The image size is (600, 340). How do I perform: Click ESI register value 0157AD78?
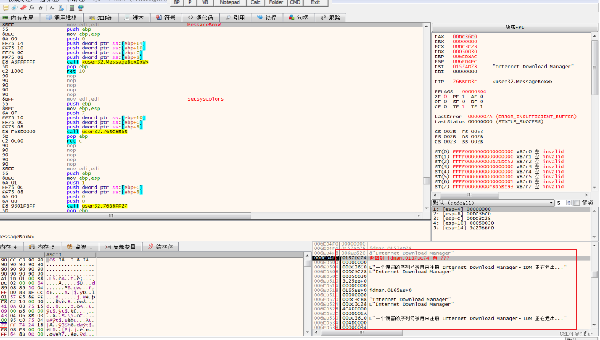click(465, 67)
